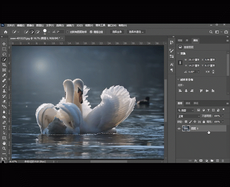Open the Character panel icon
Image resolution: width=230 pixels, height=187 pixels.
click(x=172, y=64)
